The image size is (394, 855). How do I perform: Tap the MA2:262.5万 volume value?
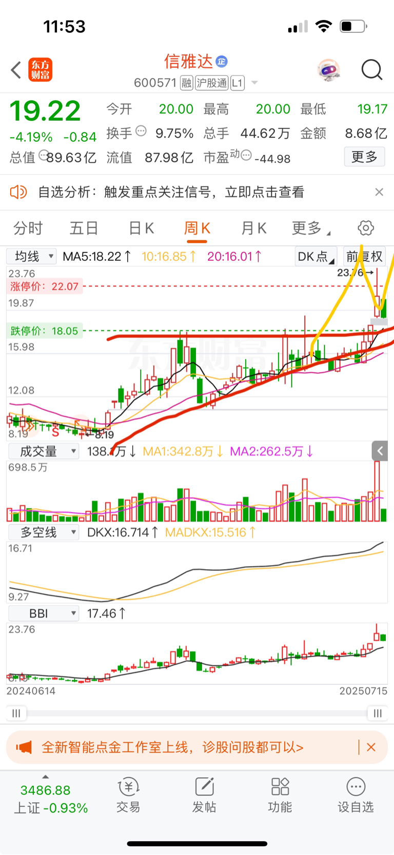click(272, 451)
